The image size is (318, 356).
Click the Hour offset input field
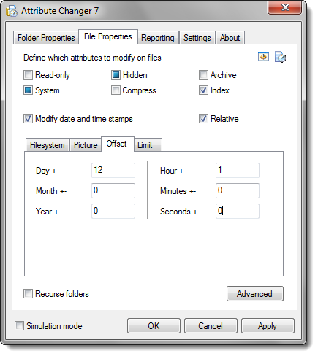(238, 170)
